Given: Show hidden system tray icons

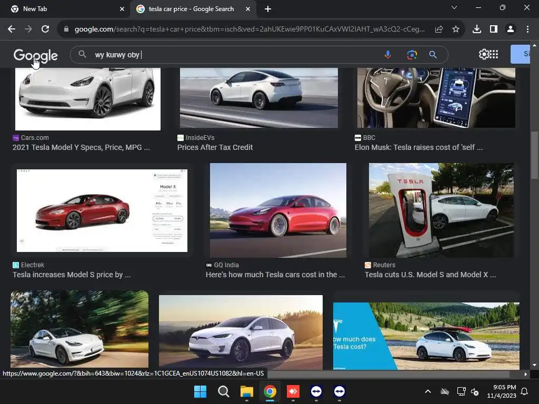Looking at the screenshot, I should coord(428,391).
